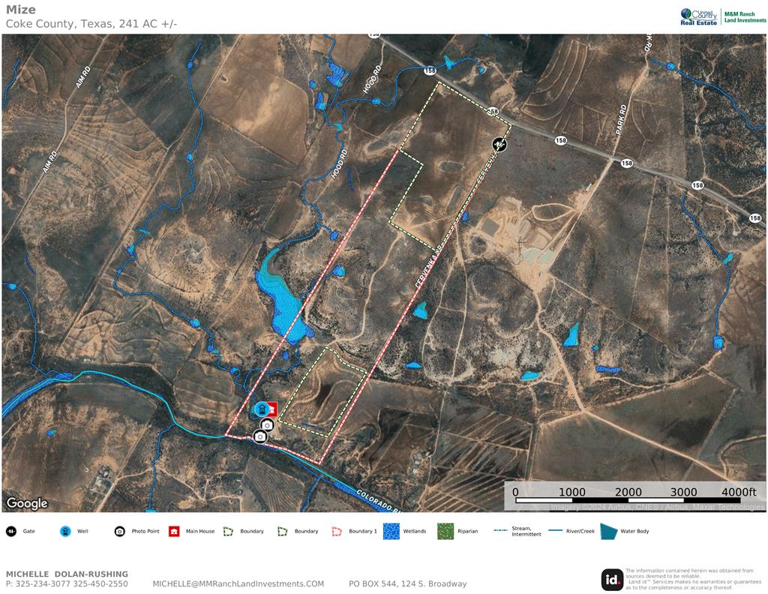Click the red Main House marker on the map

[x=272, y=409]
